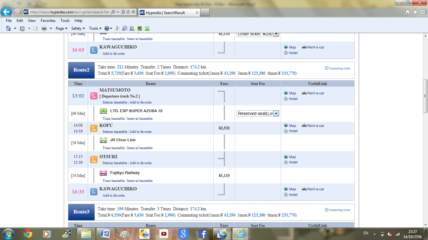Add KOFU to favorite
428x240 pixels.
[x=140, y=132]
